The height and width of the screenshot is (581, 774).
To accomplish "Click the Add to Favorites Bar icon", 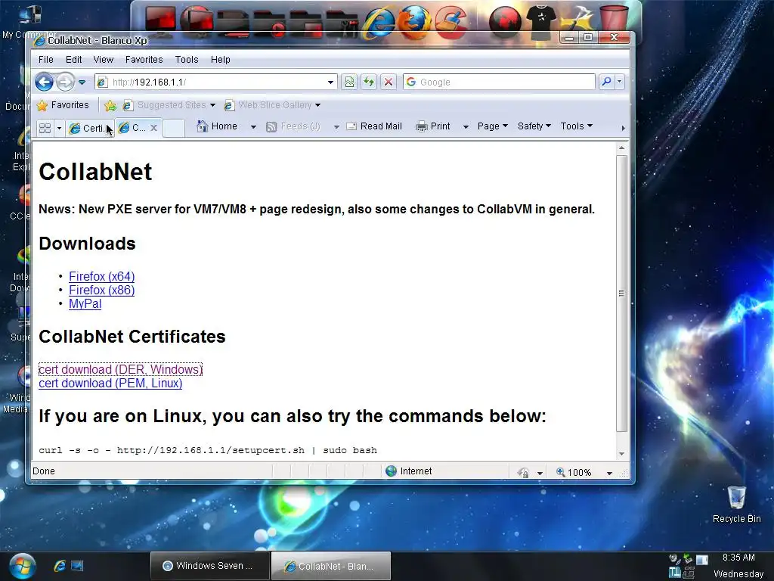I will [x=110, y=105].
